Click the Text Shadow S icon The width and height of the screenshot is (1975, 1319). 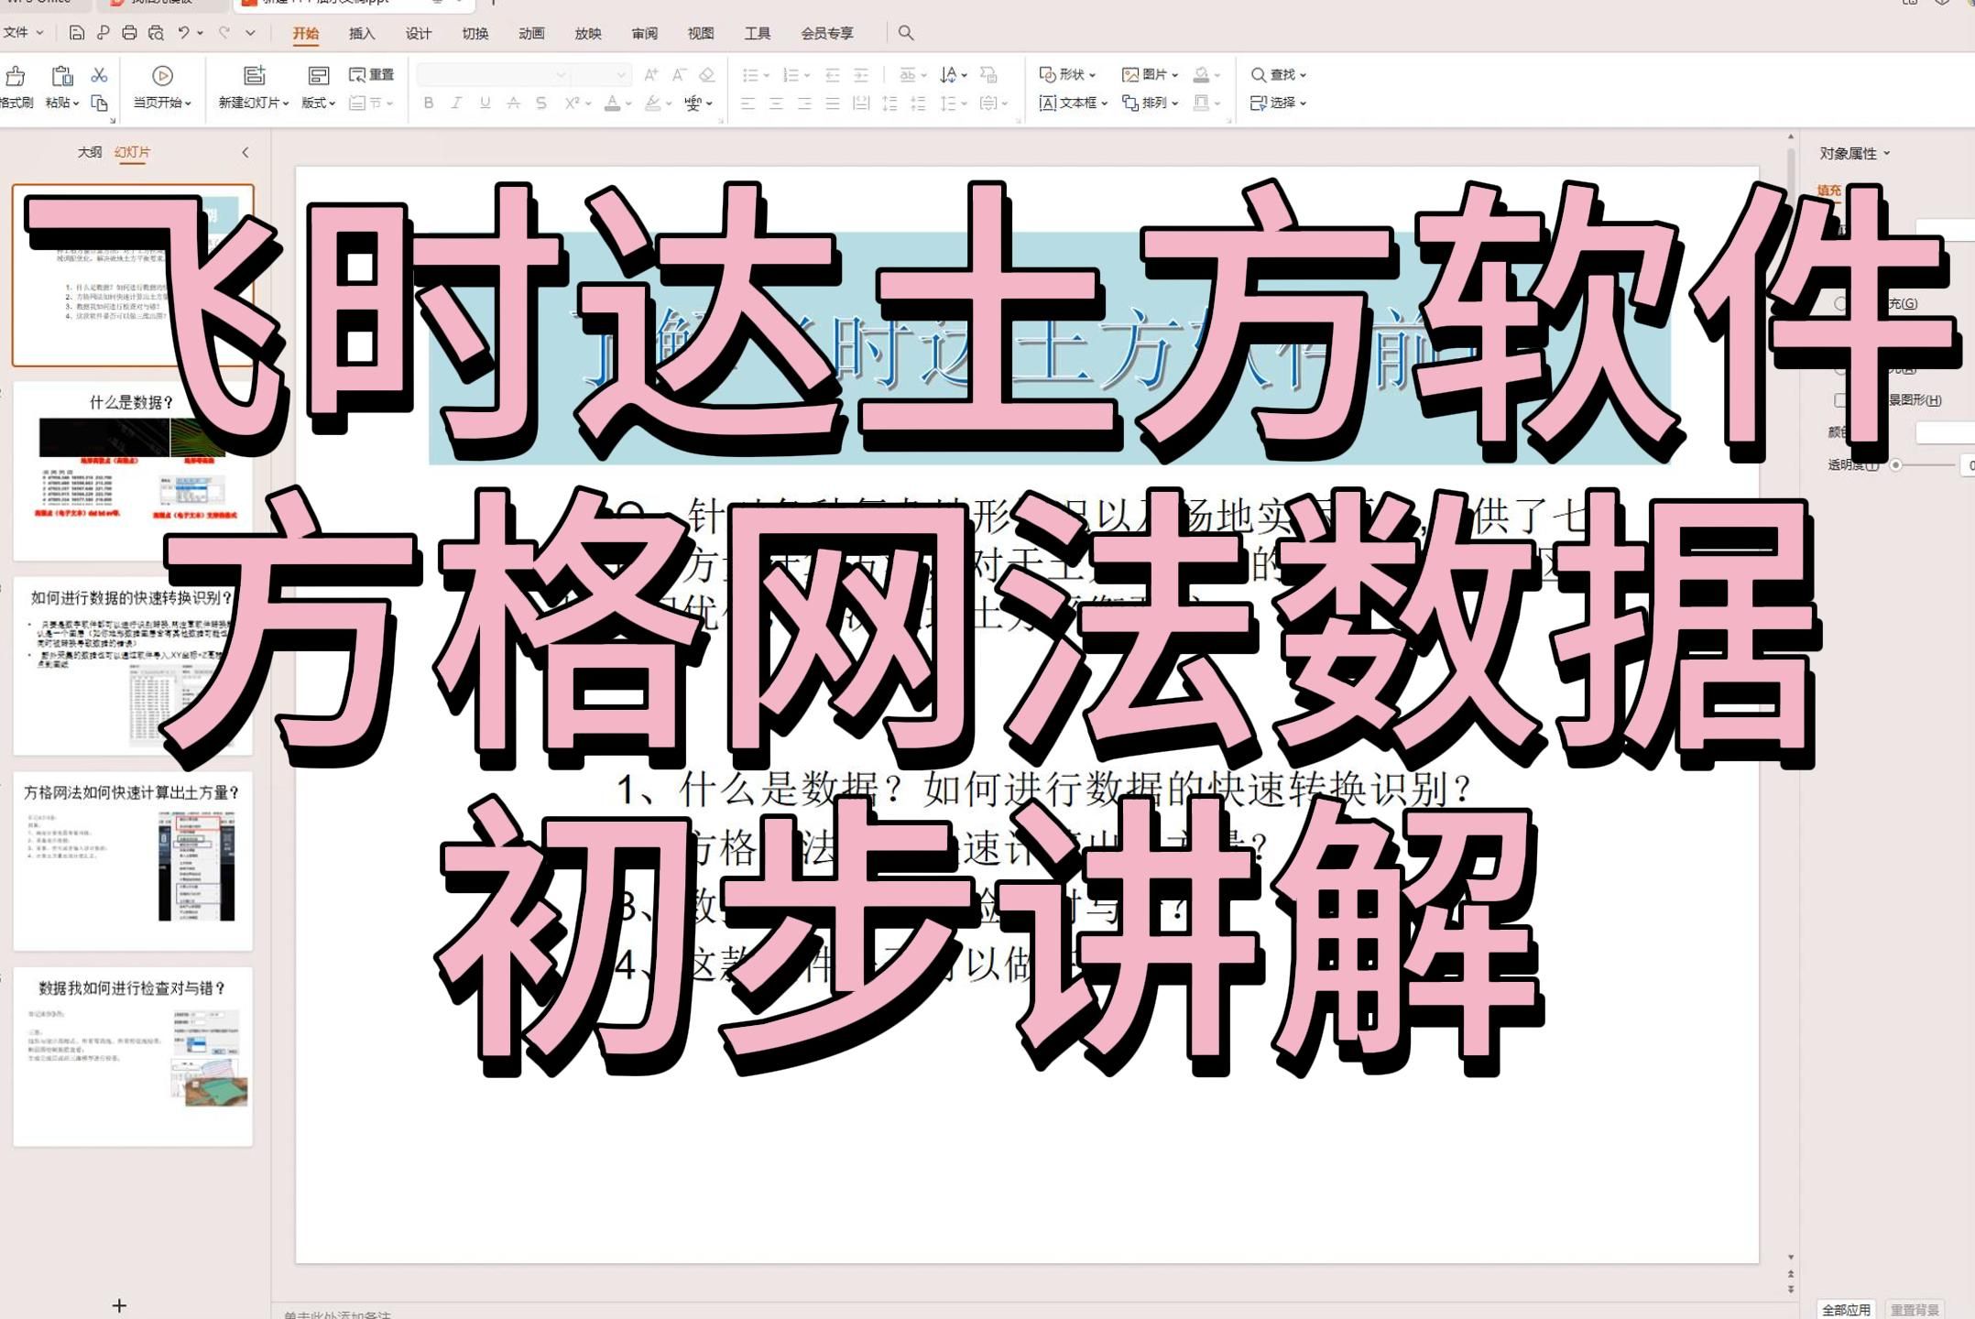pos(541,103)
